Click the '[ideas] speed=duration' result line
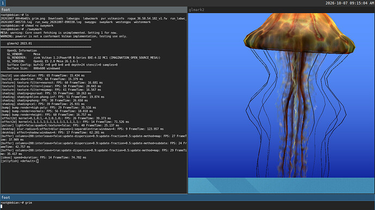The image size is (375, 210). [x=43, y=158]
